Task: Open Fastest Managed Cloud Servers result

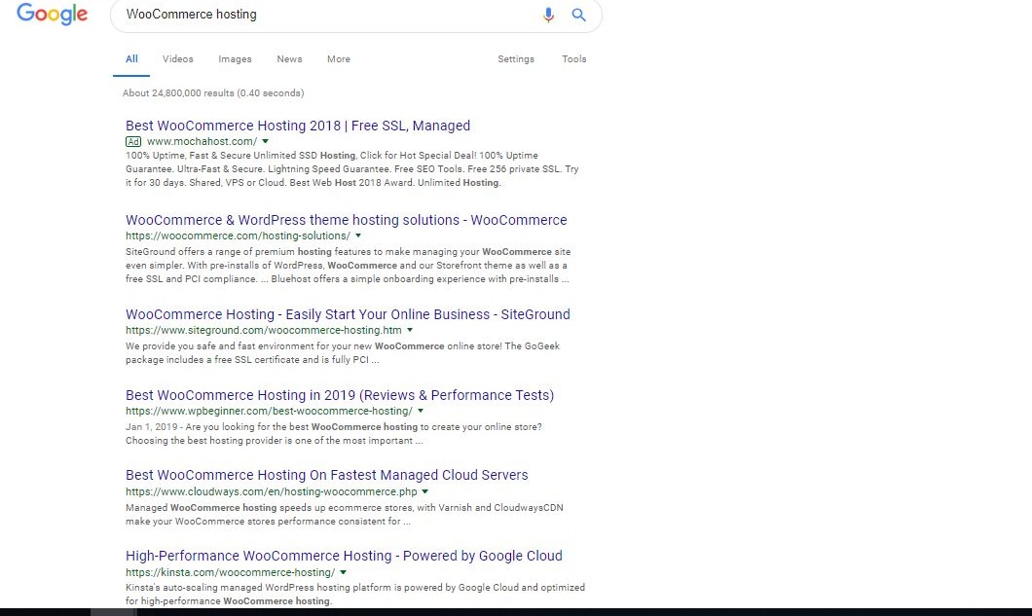Action: [x=326, y=475]
